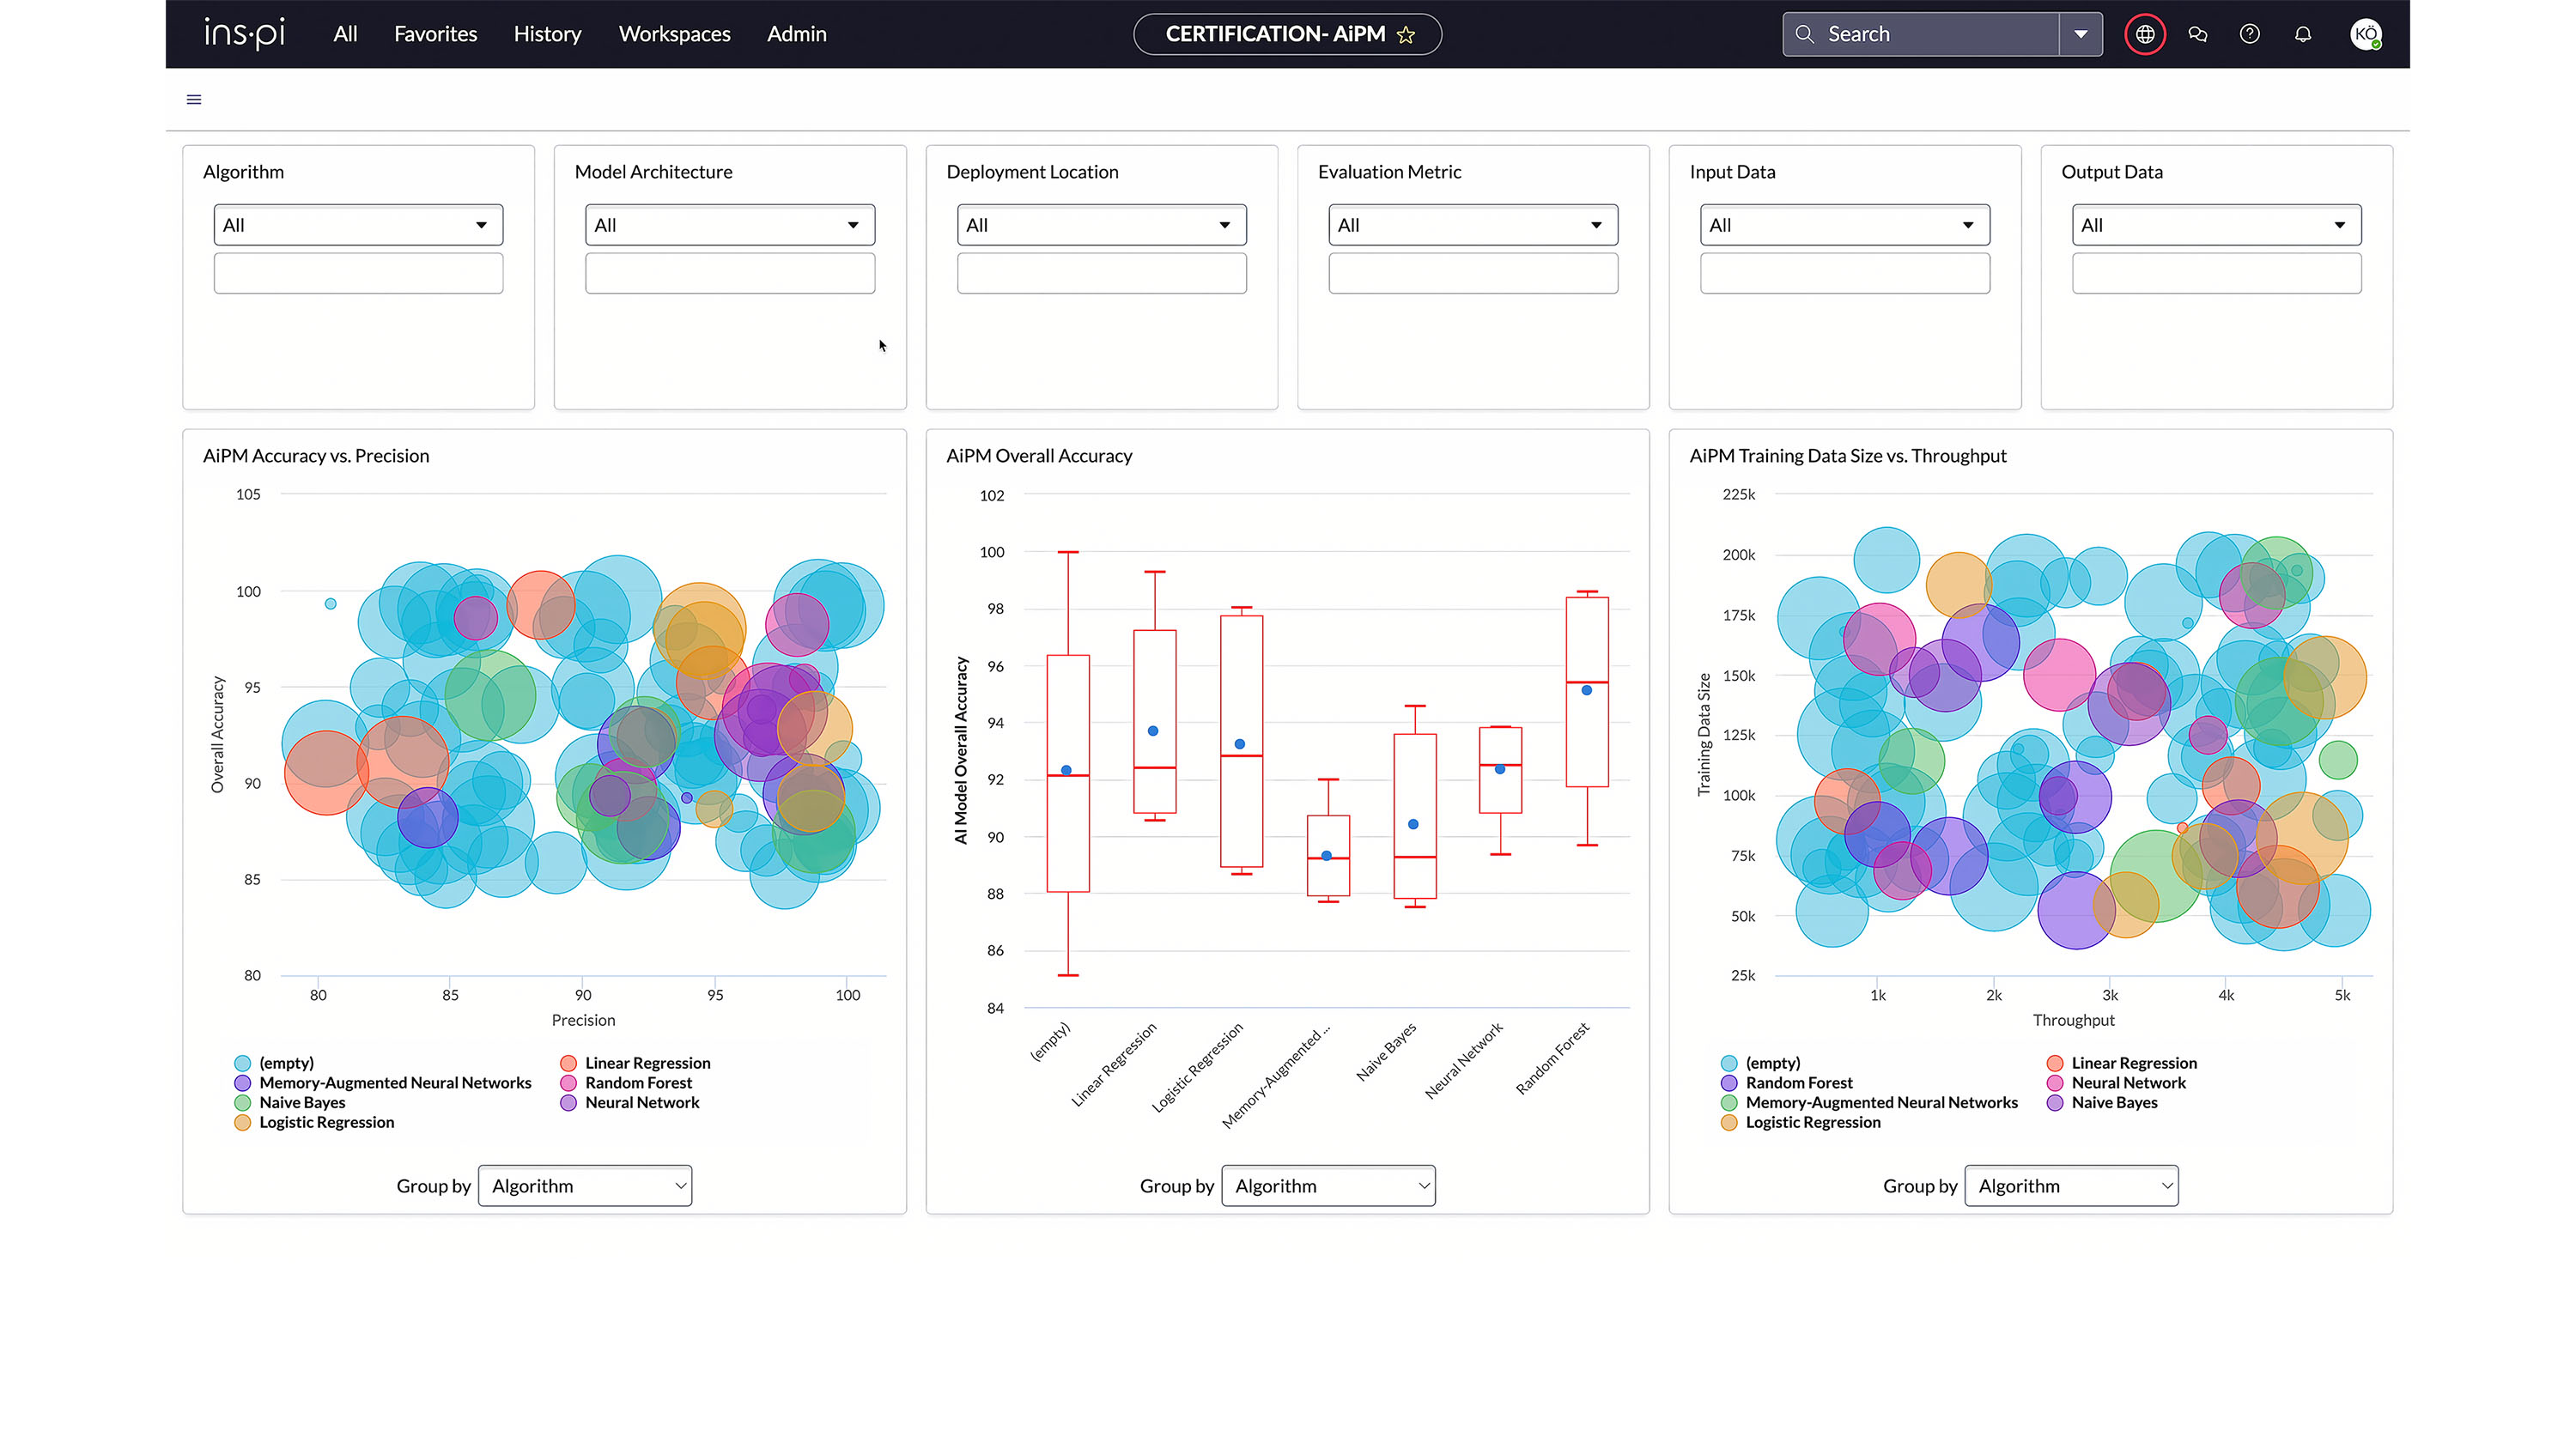Click the help question mark icon
The image size is (2576, 1449).
point(2249,34)
